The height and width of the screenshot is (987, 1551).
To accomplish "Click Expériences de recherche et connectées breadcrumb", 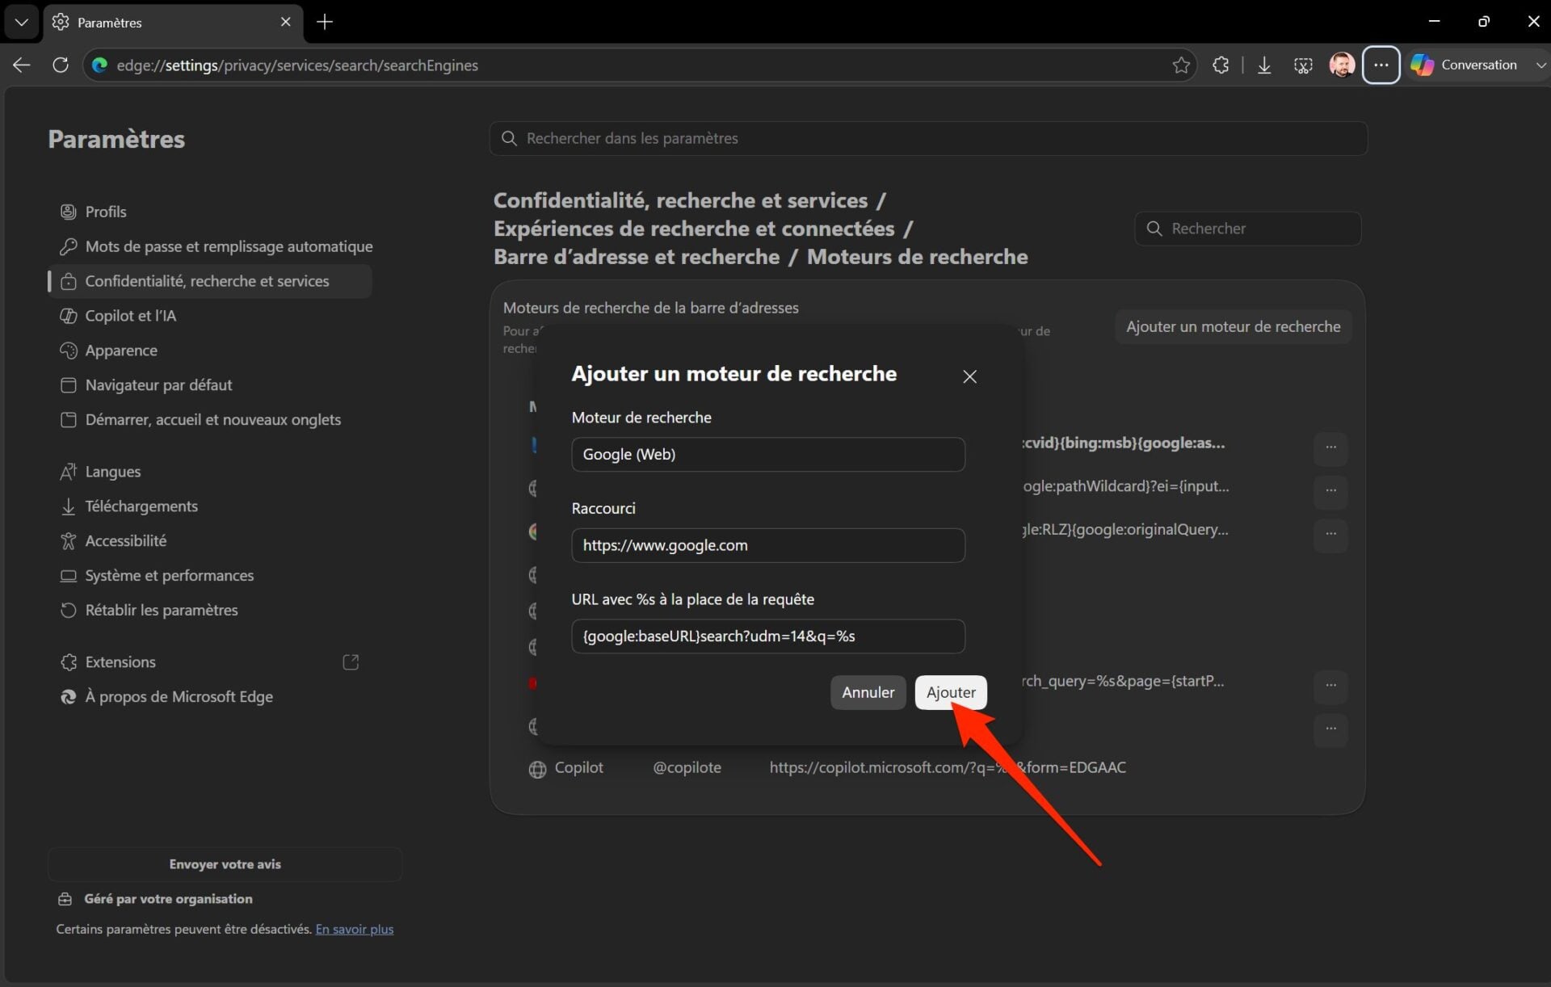I will (x=694, y=229).
